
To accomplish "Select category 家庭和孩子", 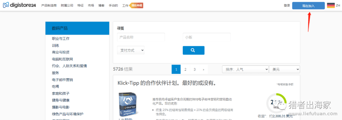I will tap(60, 93).
